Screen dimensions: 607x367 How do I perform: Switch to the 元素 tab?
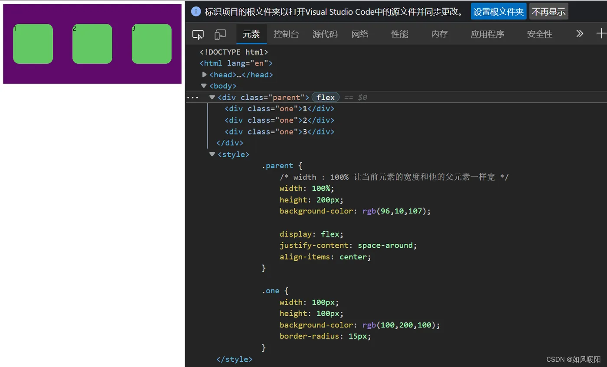tap(251, 34)
